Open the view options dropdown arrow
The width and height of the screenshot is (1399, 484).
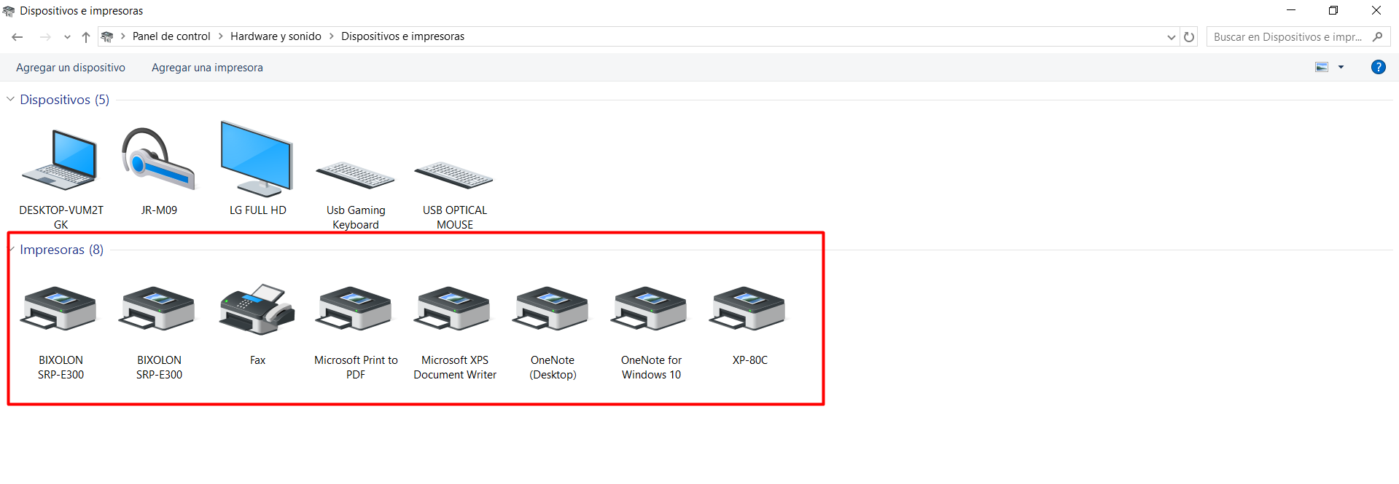coord(1341,67)
